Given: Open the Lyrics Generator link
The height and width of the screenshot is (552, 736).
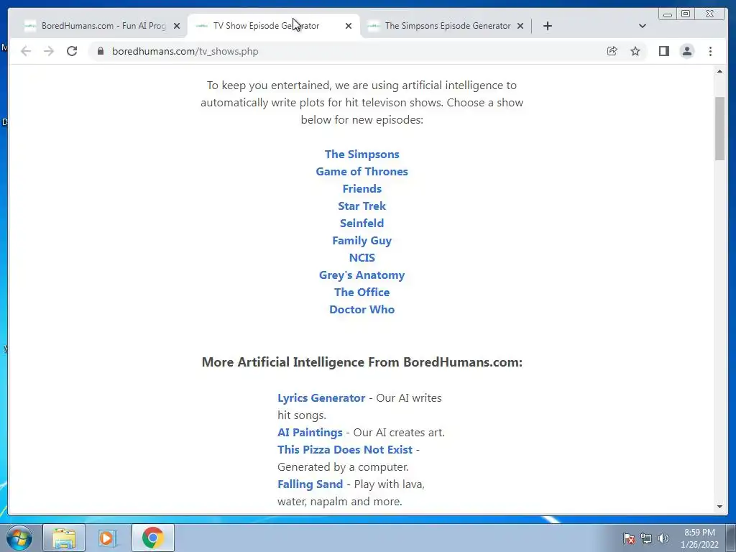Looking at the screenshot, I should point(321,397).
